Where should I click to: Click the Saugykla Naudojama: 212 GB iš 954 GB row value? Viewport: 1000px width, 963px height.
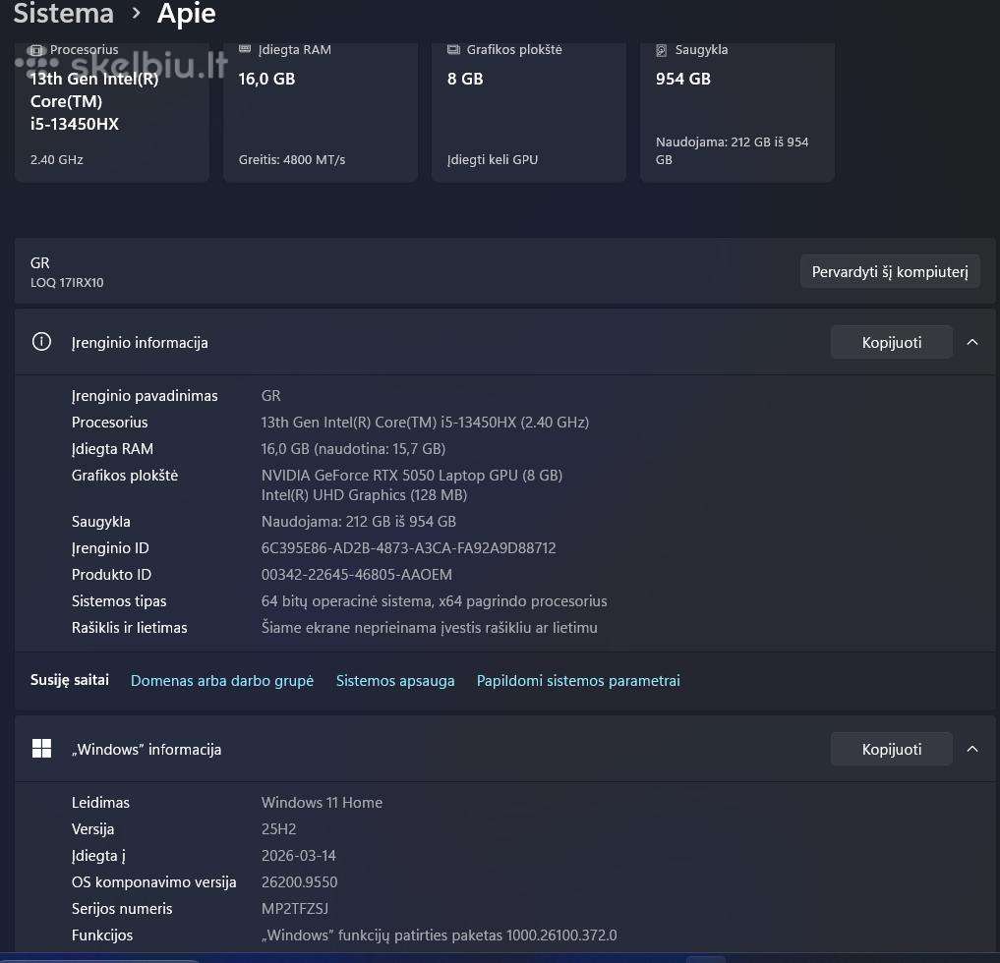click(x=359, y=522)
